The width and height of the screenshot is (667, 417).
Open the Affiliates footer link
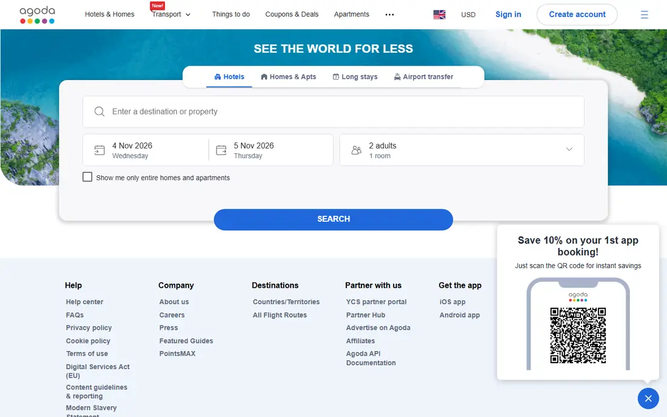[361, 341]
